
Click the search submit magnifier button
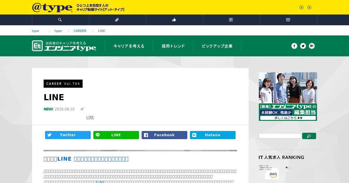point(309,136)
